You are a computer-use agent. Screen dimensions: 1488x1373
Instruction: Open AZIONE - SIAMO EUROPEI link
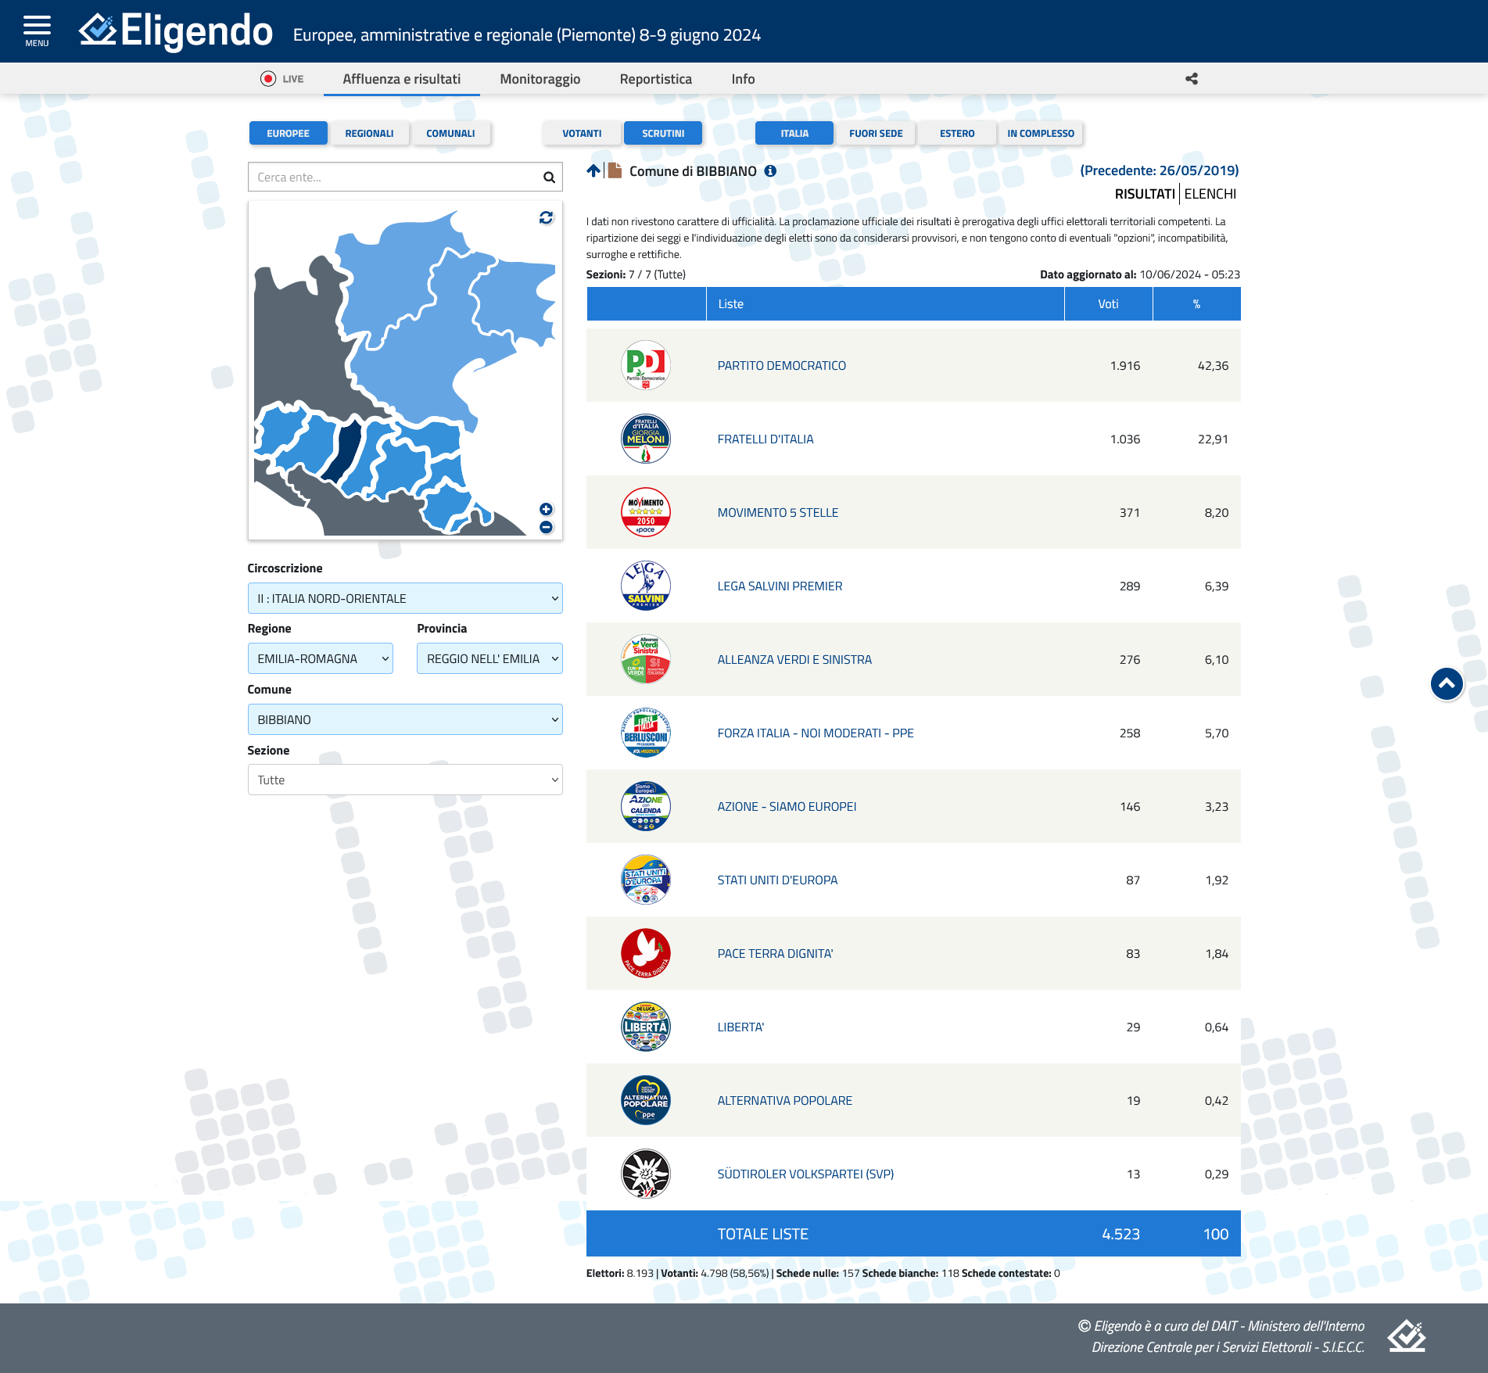(x=787, y=806)
